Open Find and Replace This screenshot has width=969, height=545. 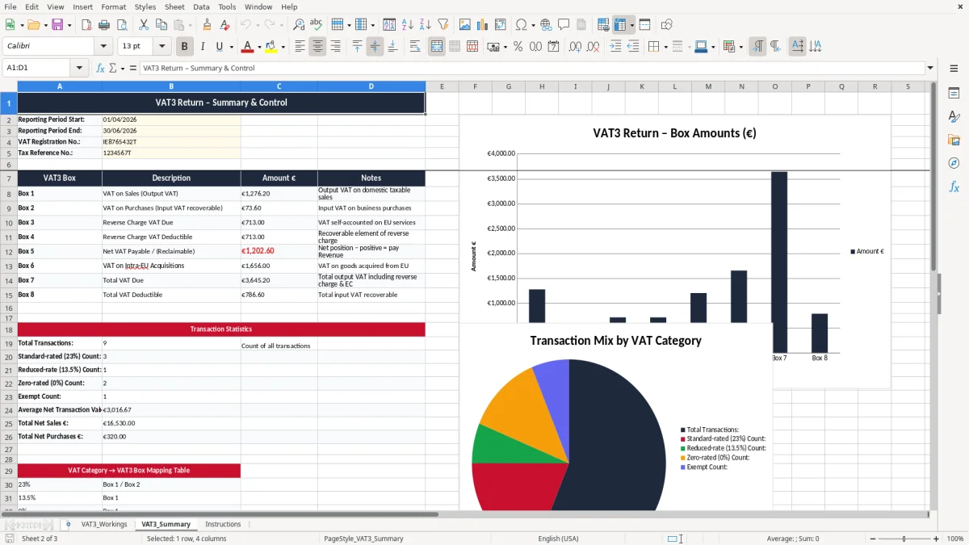299,25
